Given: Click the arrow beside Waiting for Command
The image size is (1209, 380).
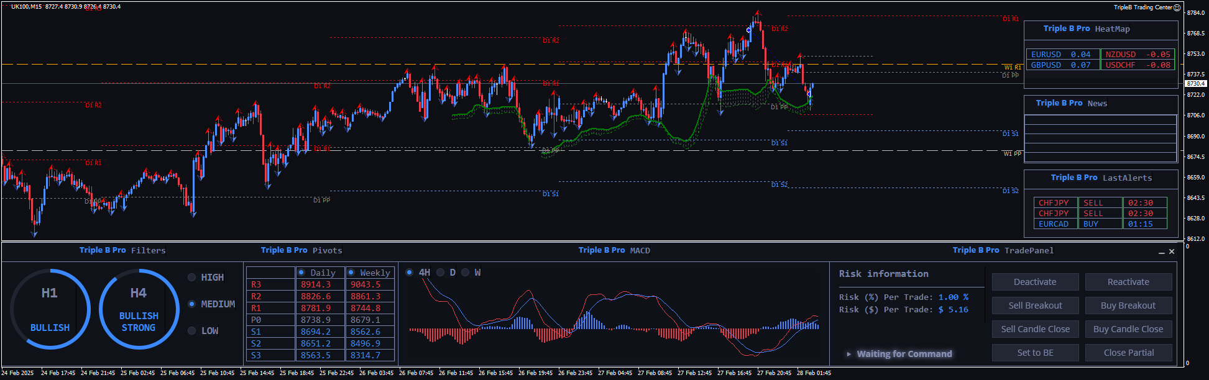Looking at the screenshot, I should click(848, 354).
